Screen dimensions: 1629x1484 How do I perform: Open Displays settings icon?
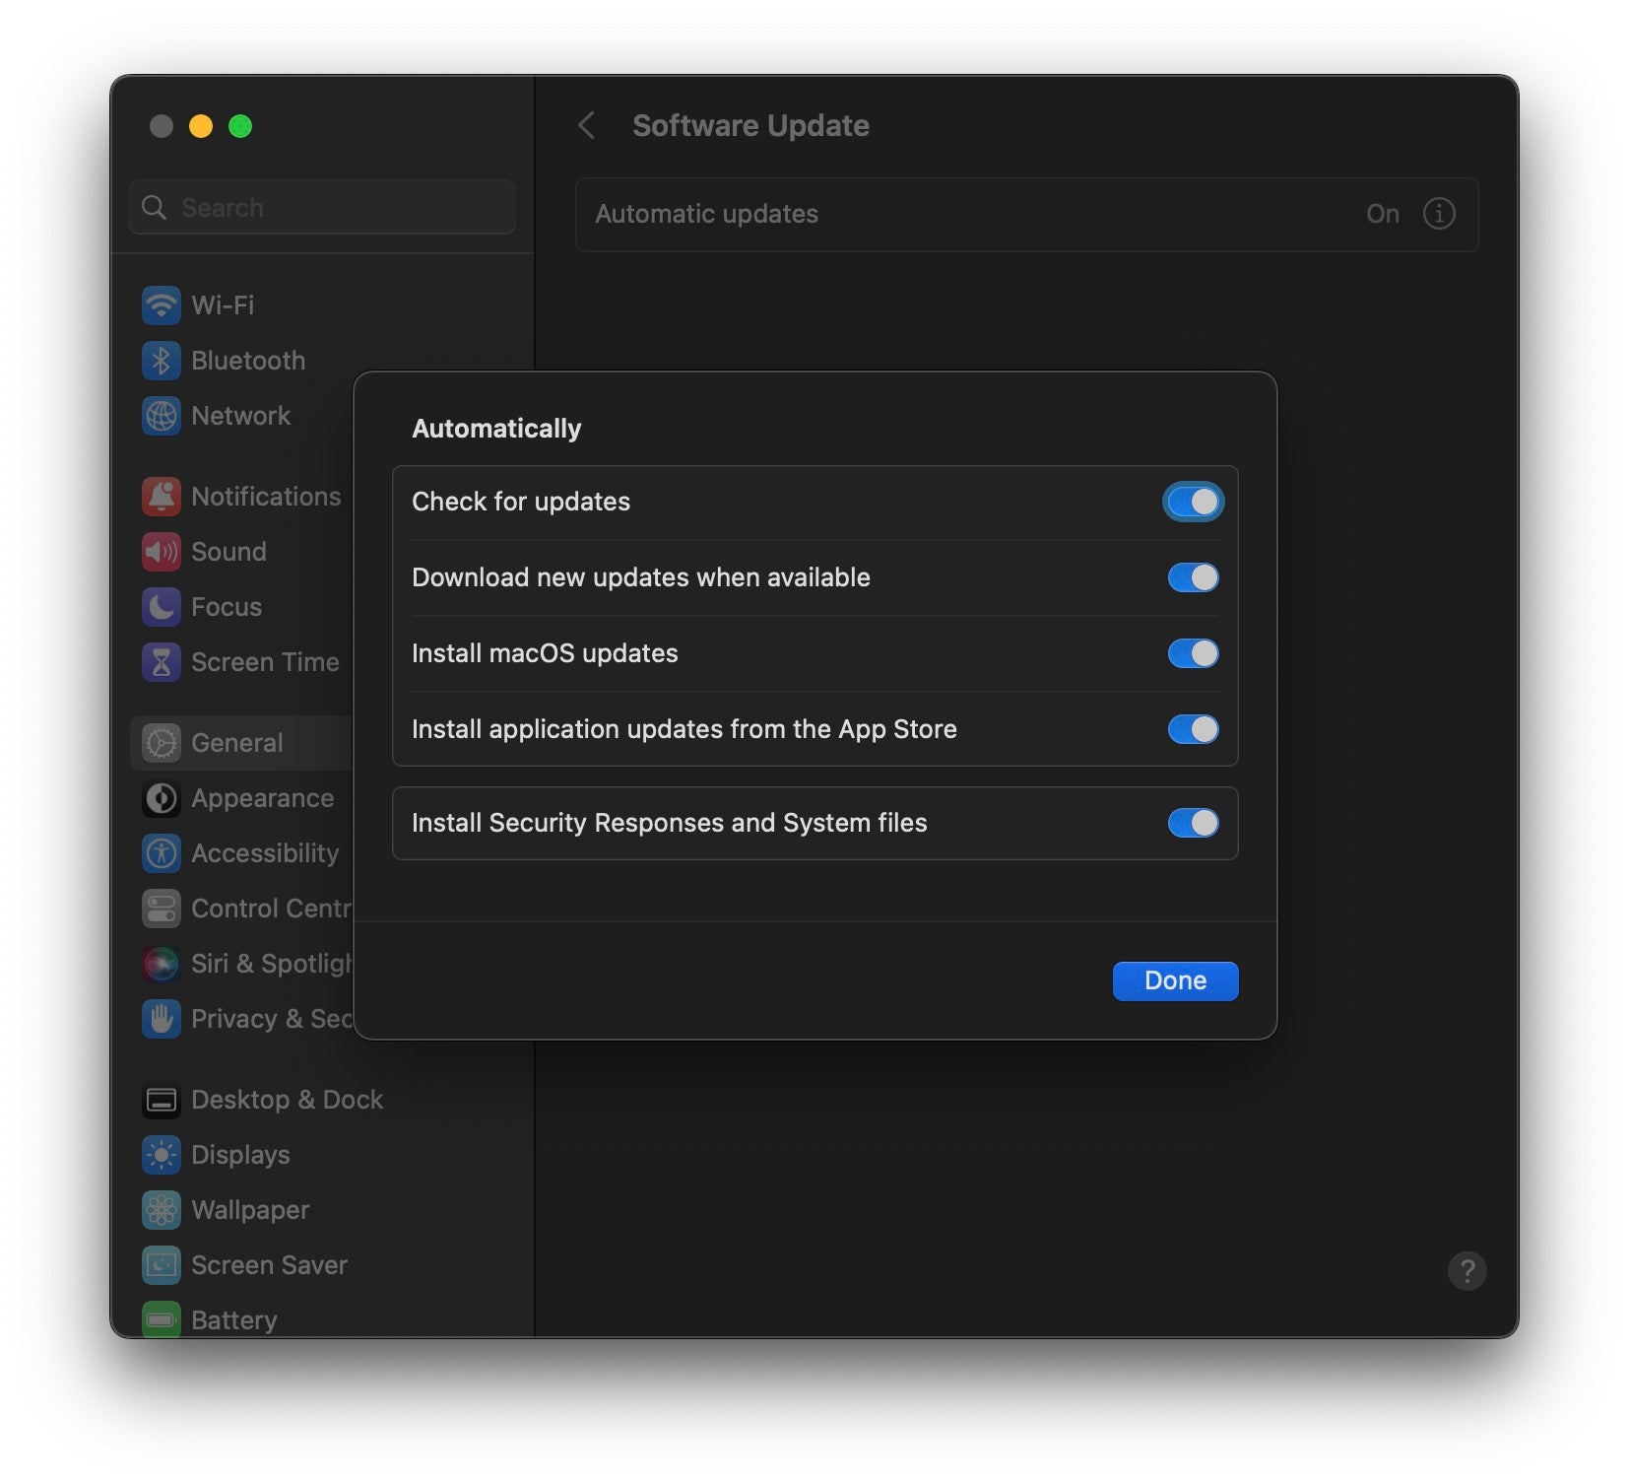[161, 1155]
